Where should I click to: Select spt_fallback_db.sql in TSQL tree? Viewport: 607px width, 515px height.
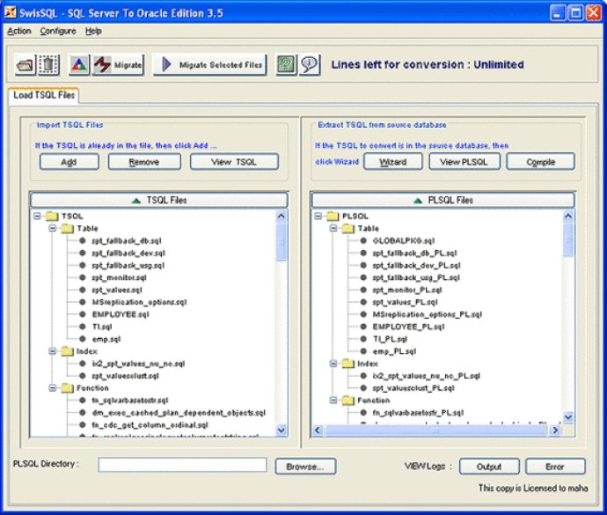[126, 240]
